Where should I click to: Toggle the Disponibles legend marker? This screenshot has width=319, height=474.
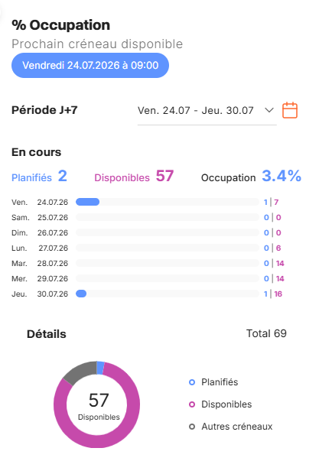pos(192,404)
